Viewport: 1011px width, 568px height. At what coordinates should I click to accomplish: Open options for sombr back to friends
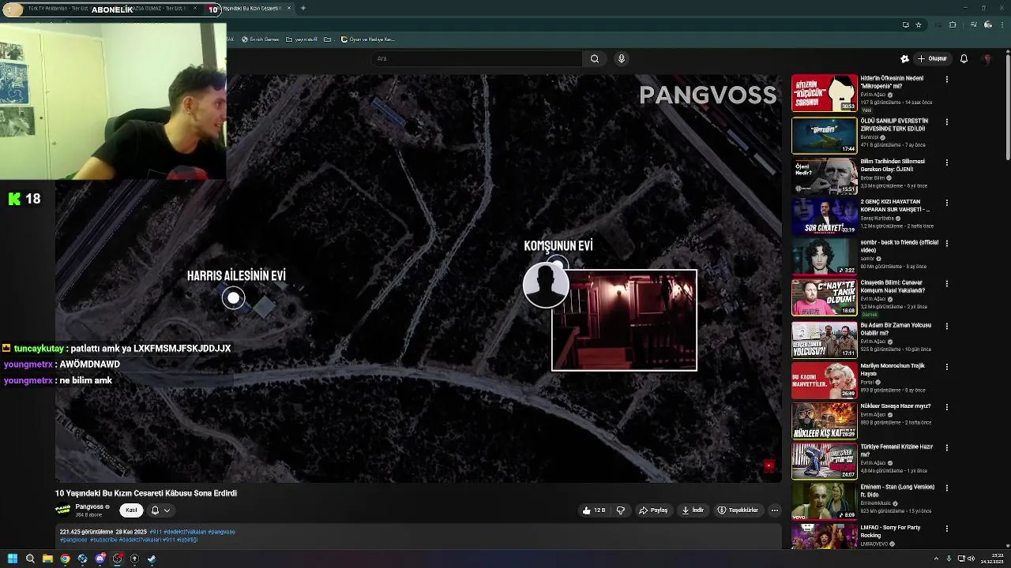[946, 244]
